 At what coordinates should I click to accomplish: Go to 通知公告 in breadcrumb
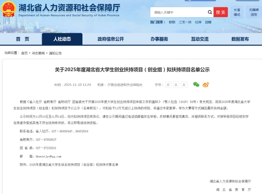pyautogui.click(x=55, y=53)
